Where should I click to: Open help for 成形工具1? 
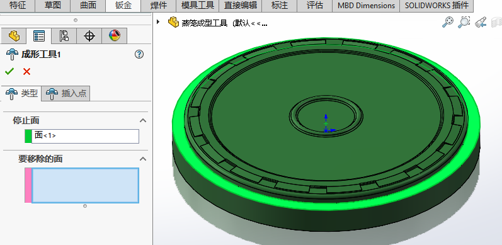139,54
